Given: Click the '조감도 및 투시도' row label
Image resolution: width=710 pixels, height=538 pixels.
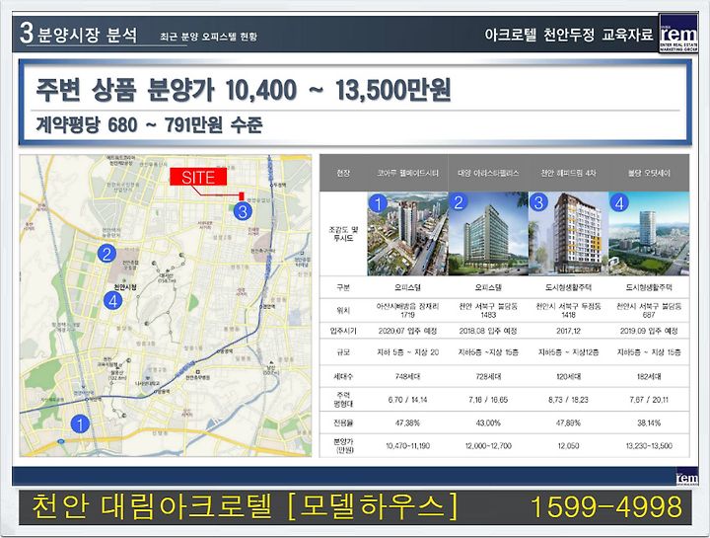Looking at the screenshot, I should coord(343,233).
